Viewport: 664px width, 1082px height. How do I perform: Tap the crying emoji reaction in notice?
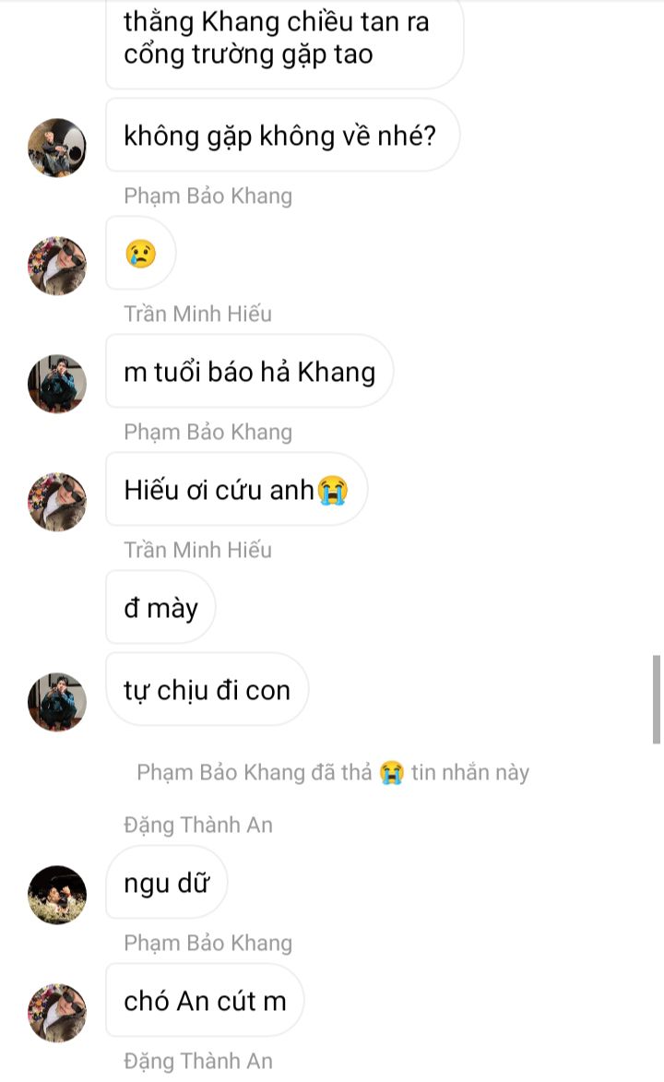pos(391,772)
